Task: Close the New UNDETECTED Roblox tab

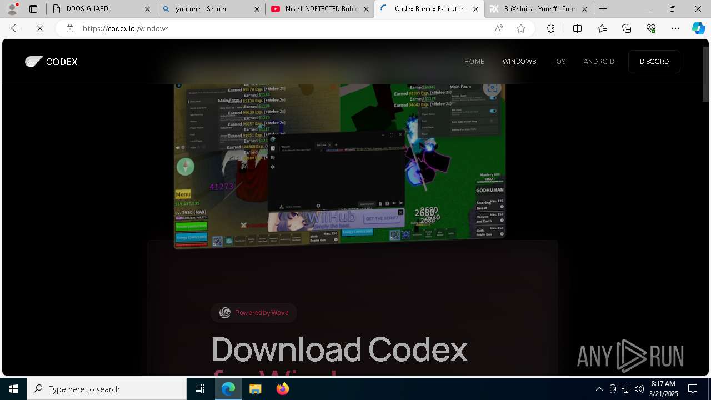Action: click(366, 9)
